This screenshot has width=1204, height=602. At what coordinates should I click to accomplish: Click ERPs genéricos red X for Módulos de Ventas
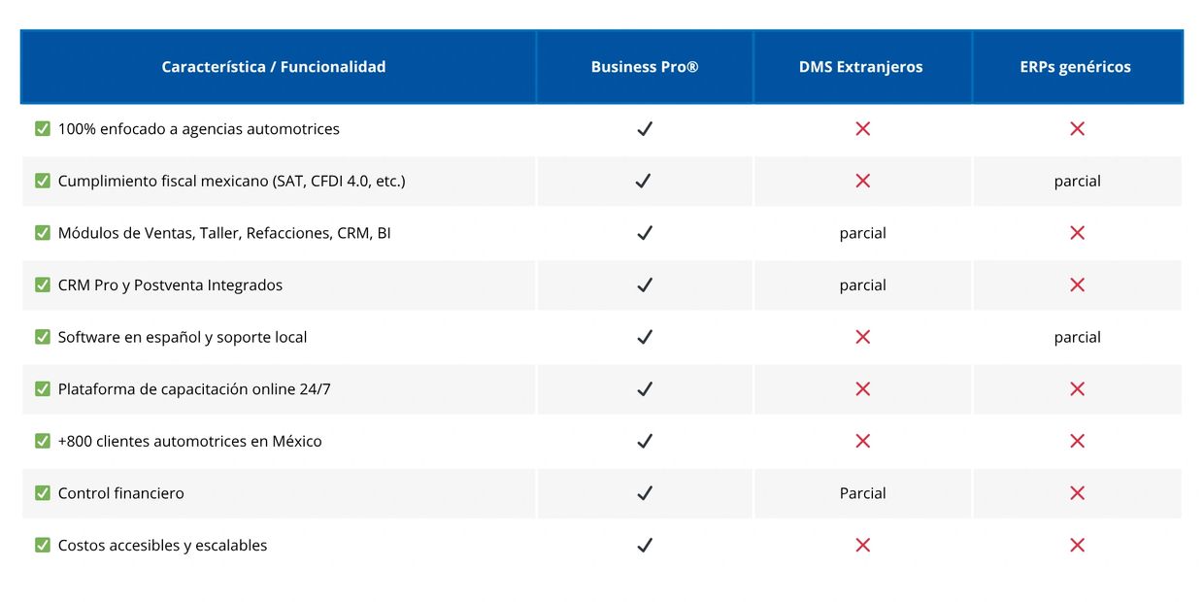click(x=1077, y=233)
